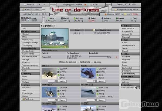Open Notizblock menu item
Screen dimensions: 162x111
point(30,88)
